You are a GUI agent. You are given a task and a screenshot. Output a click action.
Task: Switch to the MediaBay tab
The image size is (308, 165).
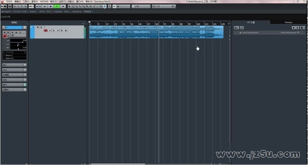(288, 22)
